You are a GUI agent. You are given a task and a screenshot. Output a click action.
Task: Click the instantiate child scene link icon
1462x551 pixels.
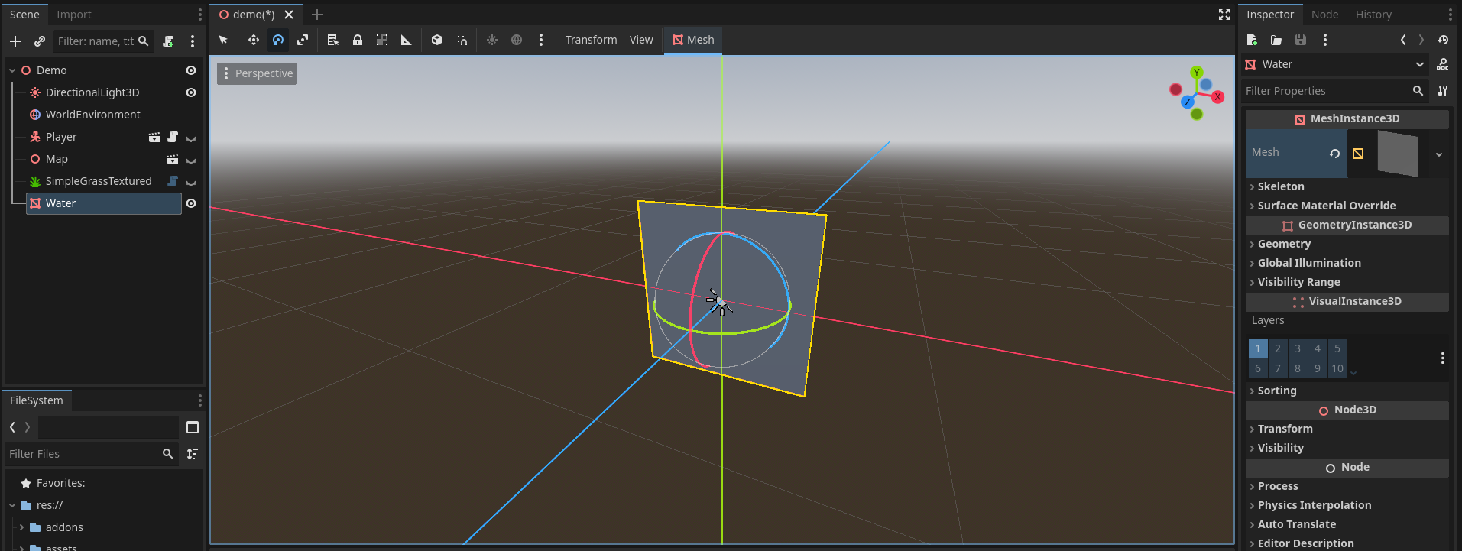tap(40, 41)
